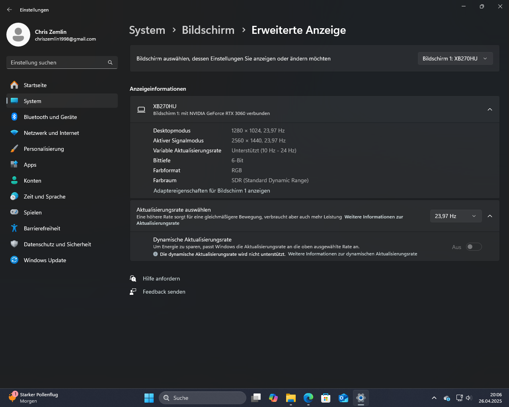The height and width of the screenshot is (407, 509).
Task: Click Bildschirm in the breadcrumb
Action: click(208, 30)
